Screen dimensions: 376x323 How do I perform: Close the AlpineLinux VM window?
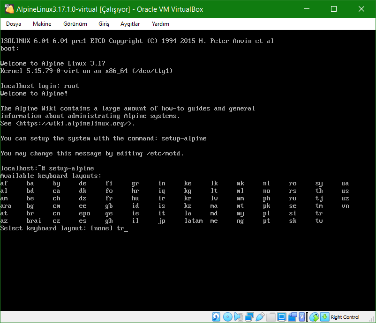coord(361,9)
